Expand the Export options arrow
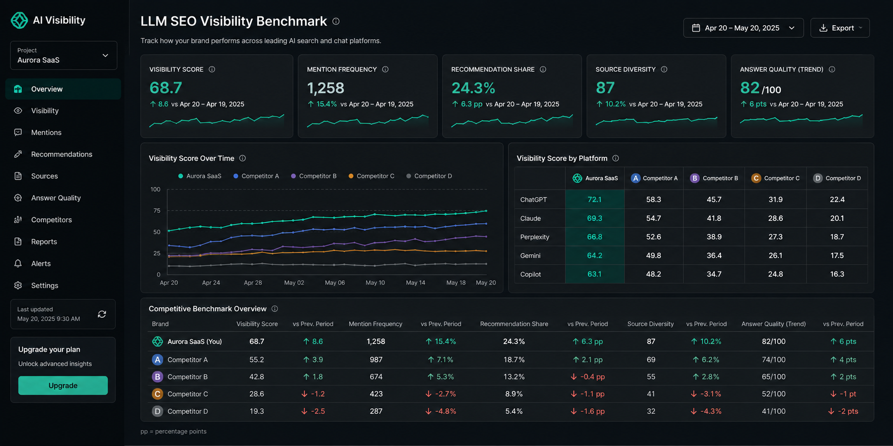This screenshot has width=893, height=446. pos(861,28)
